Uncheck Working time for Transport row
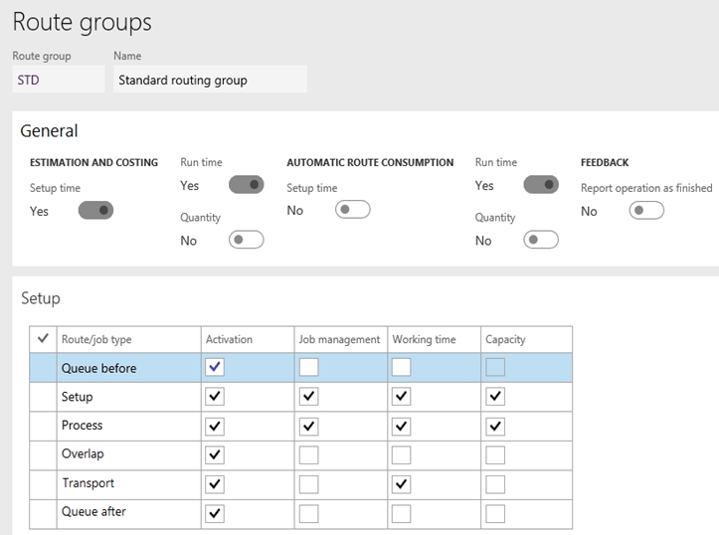The image size is (719, 535). [x=401, y=484]
